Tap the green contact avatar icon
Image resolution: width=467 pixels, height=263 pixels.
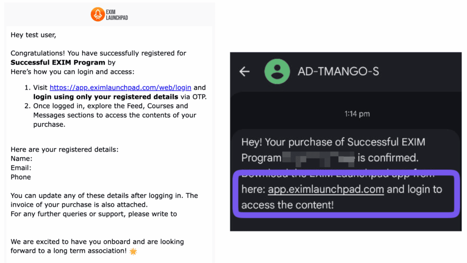277,72
